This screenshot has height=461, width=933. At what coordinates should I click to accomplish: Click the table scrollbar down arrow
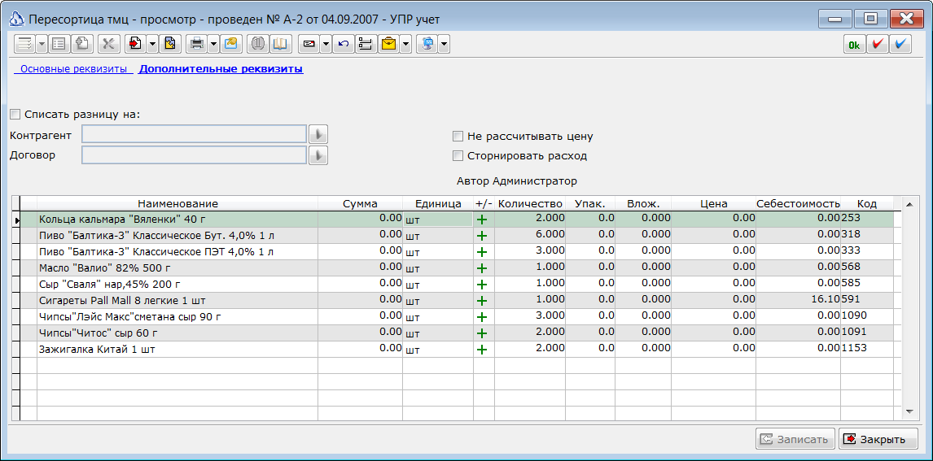[909, 411]
